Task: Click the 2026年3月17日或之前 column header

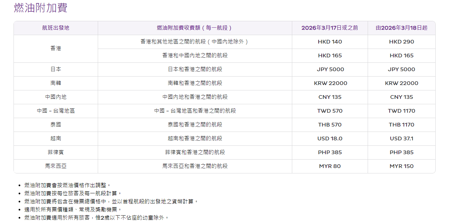Action: tap(330, 28)
